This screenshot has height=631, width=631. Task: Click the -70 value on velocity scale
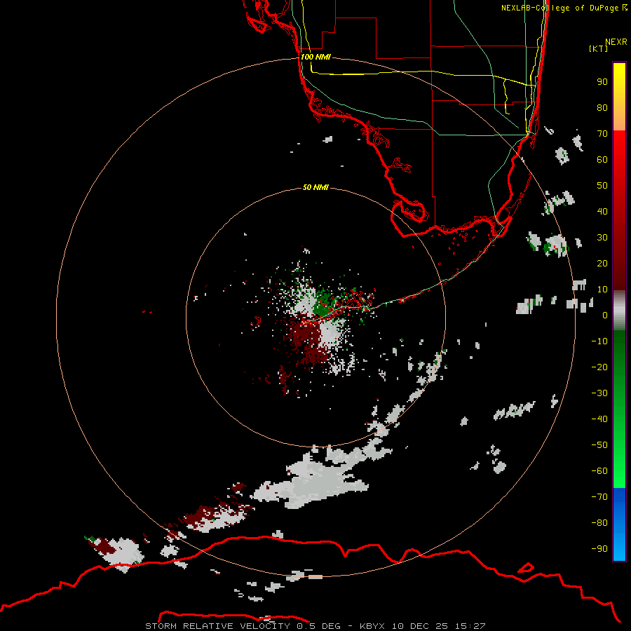click(x=599, y=497)
